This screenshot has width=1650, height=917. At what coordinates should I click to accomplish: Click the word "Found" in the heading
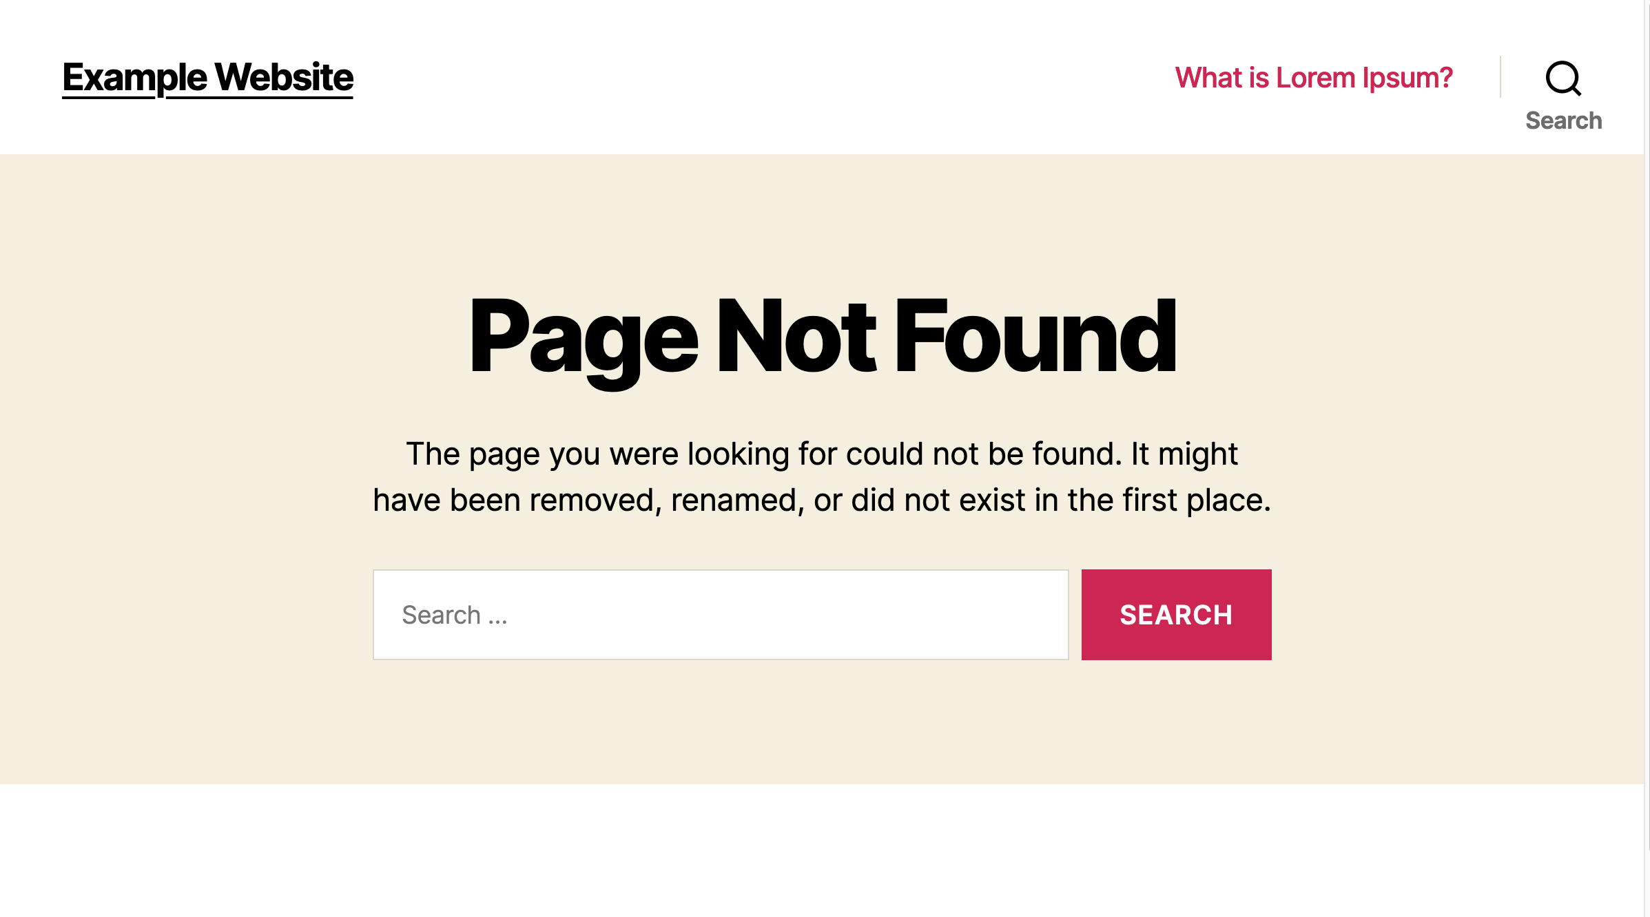coord(1035,335)
